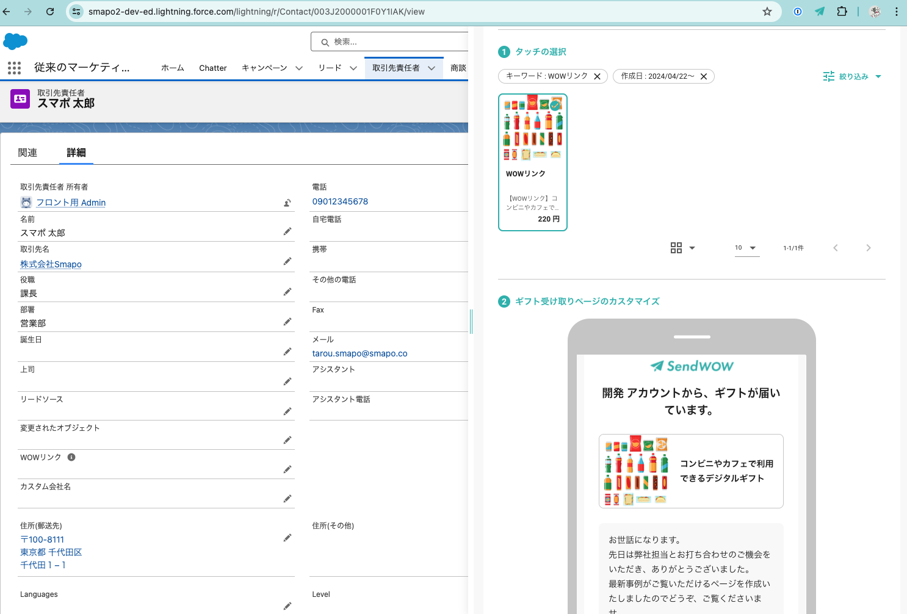Select the 詳細 tab
Viewport: 907px width, 614px height.
76,153
